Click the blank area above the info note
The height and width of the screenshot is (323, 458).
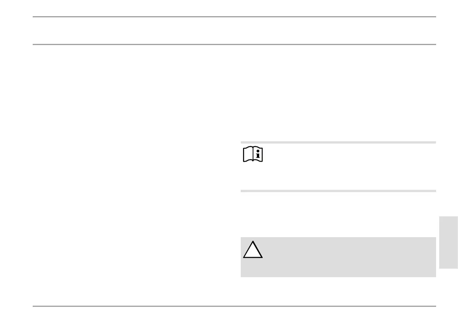coord(338,94)
